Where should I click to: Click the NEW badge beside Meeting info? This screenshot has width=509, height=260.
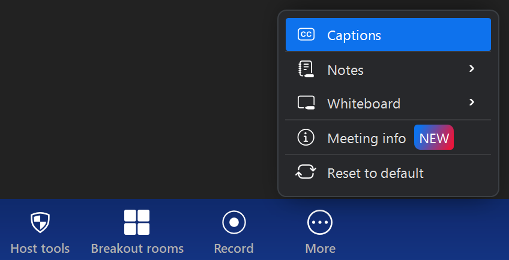point(433,138)
